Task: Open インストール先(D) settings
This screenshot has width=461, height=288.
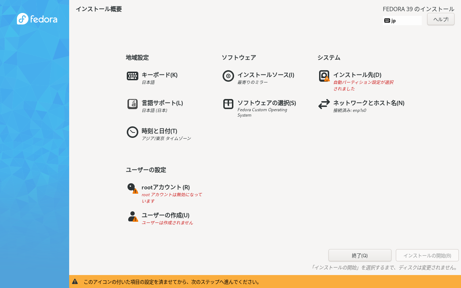Action: click(357, 75)
